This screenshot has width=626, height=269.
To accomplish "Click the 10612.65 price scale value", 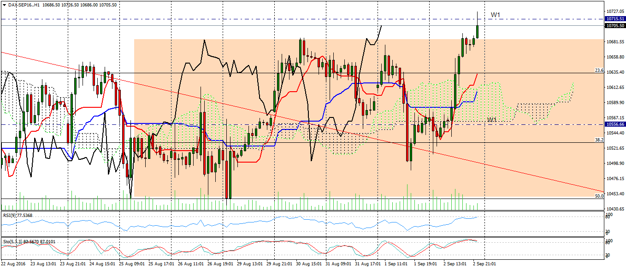I will (615, 87).
